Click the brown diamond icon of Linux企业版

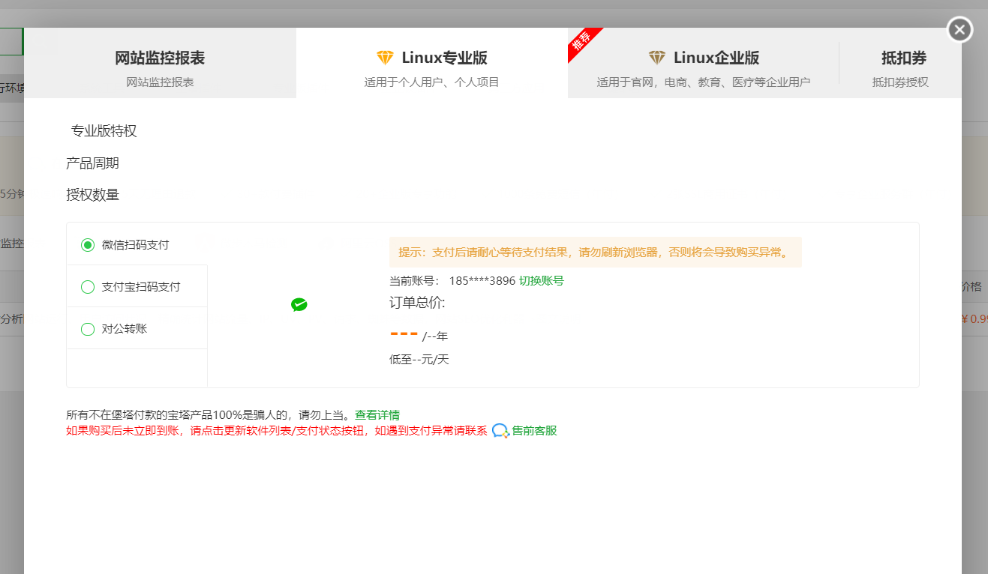click(x=656, y=58)
